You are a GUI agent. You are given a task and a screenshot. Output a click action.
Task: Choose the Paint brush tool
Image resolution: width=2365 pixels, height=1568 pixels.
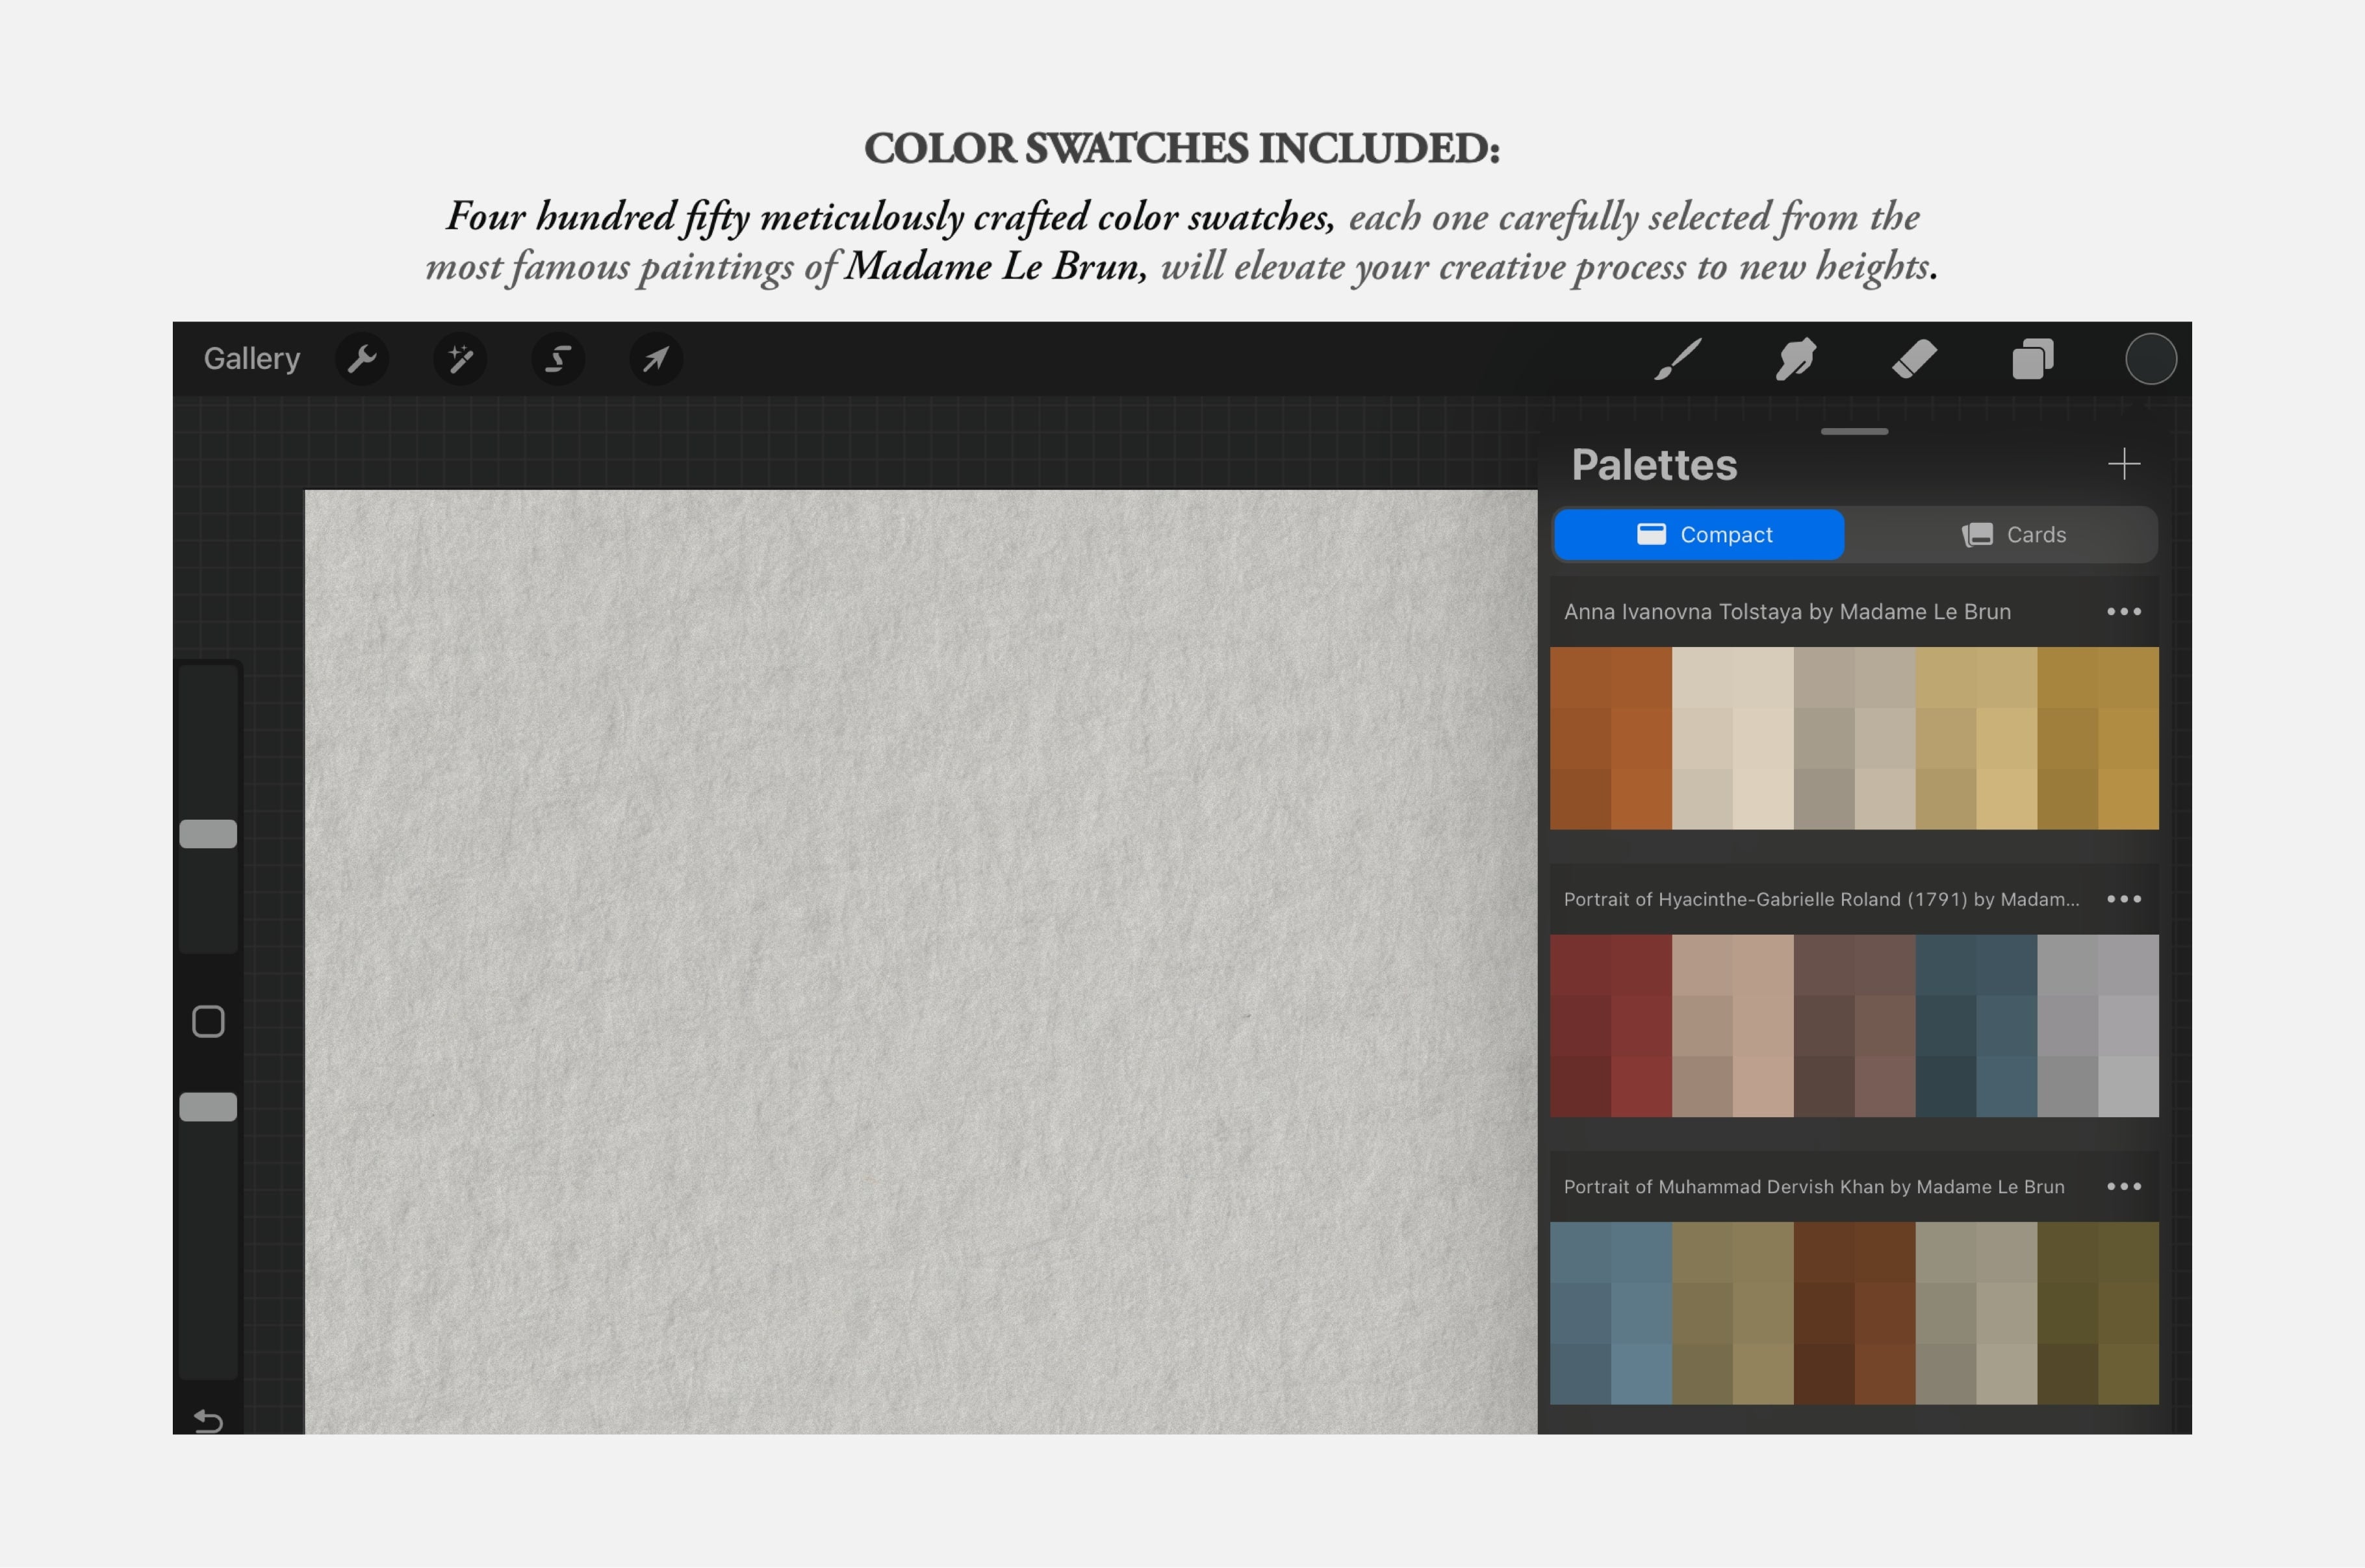click(x=1679, y=359)
